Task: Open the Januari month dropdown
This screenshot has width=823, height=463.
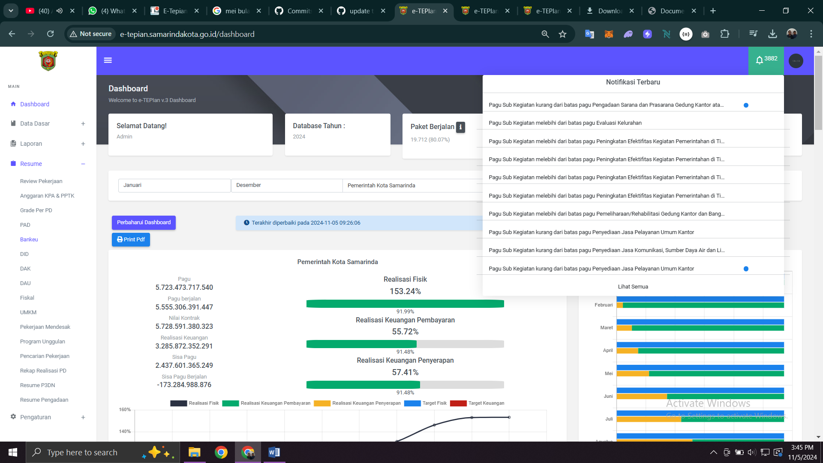Action: coord(174,185)
